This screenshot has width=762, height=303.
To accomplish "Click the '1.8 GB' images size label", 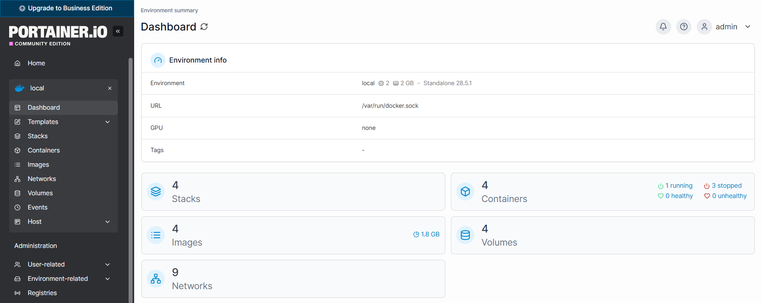I will (426, 234).
